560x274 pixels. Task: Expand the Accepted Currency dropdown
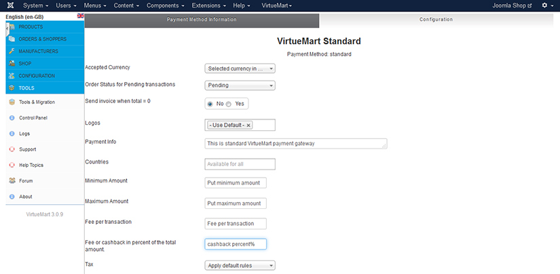(240, 68)
